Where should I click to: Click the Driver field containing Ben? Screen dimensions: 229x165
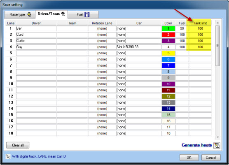(x=36, y=28)
